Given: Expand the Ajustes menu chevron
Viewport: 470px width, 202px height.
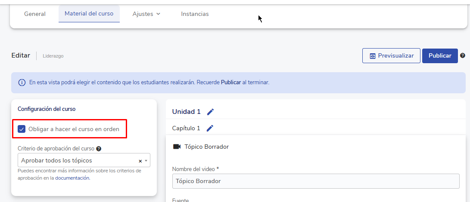Looking at the screenshot, I should (x=158, y=14).
